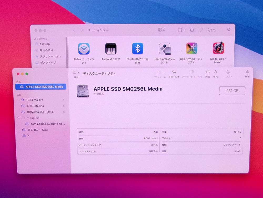Click remove volume minus button
Screen dimensions: 263x198
click(163, 72)
